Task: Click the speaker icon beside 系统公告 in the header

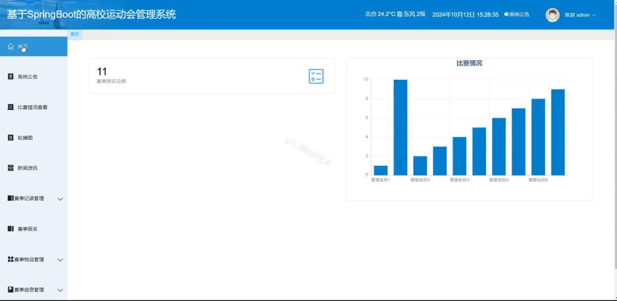Action: [x=506, y=14]
